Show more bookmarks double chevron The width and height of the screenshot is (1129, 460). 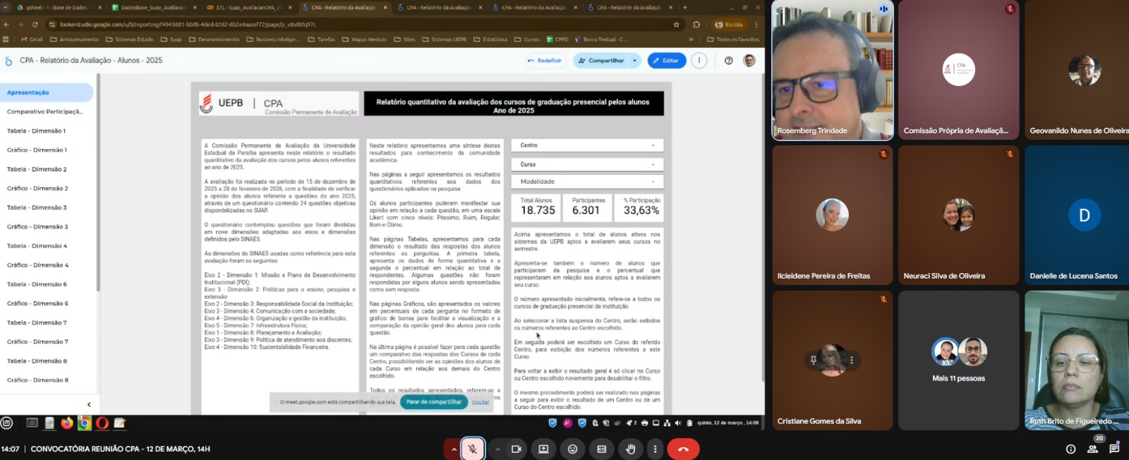point(691,40)
